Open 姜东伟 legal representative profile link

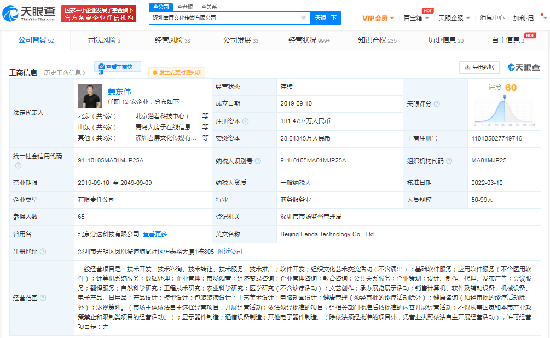119,91
